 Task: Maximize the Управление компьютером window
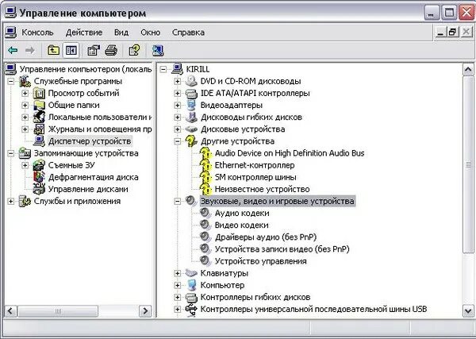[449, 13]
